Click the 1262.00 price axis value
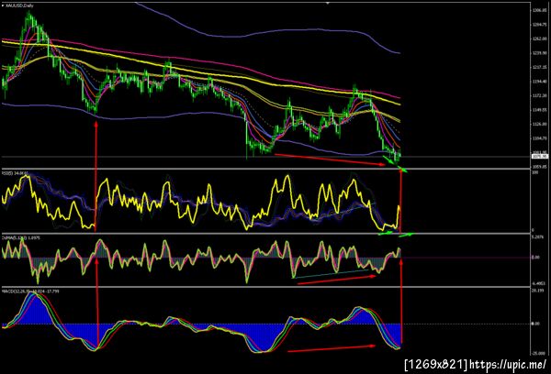 [540, 38]
